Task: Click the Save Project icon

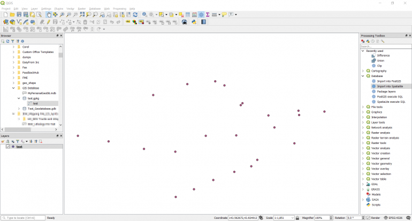Action: (x=19, y=14)
